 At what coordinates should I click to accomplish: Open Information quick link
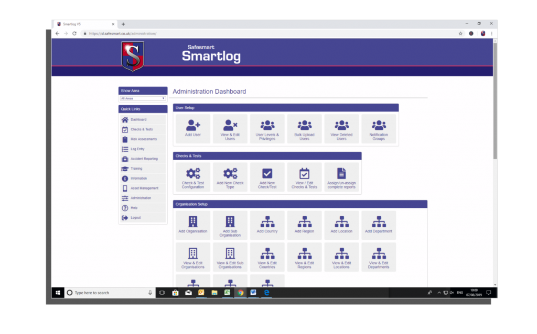click(143, 179)
